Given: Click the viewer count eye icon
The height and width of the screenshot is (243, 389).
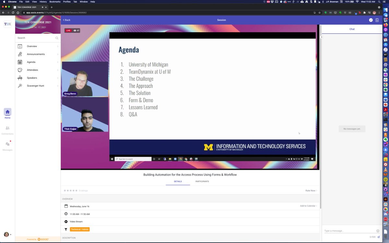Looking at the screenshot, I should pos(75,30).
